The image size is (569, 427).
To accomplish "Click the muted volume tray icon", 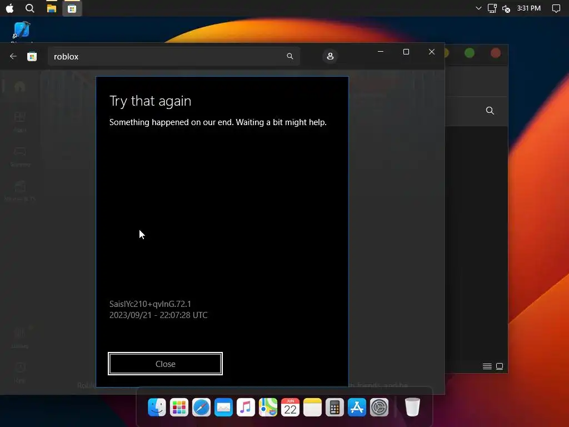I will coord(506,9).
